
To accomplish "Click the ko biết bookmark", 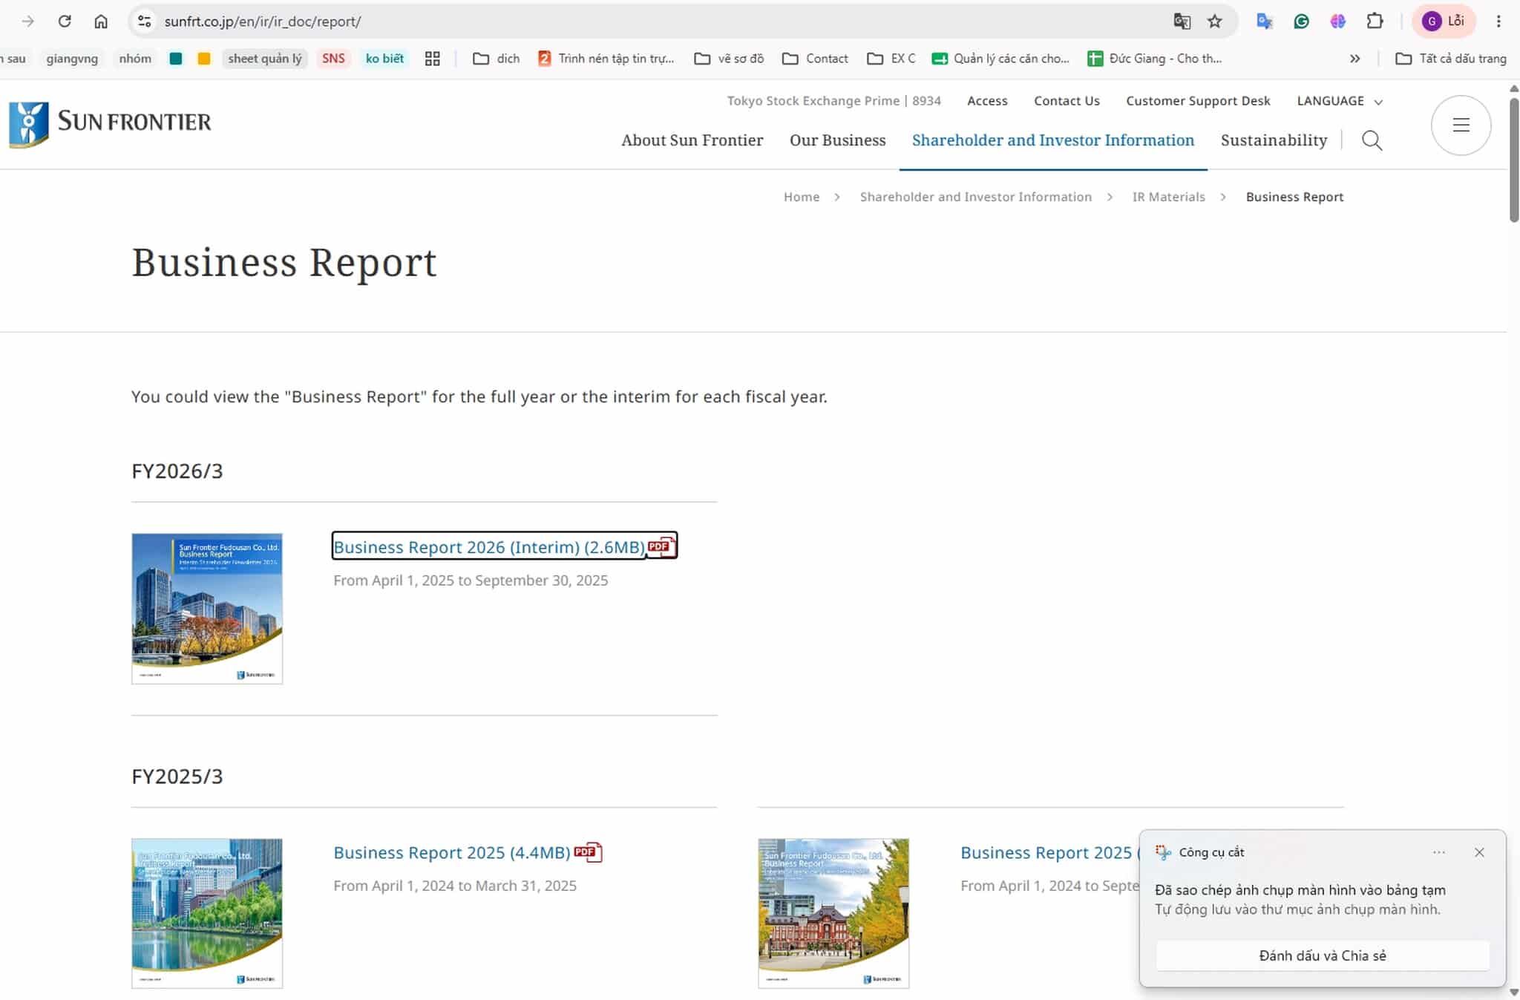I will 384,59.
